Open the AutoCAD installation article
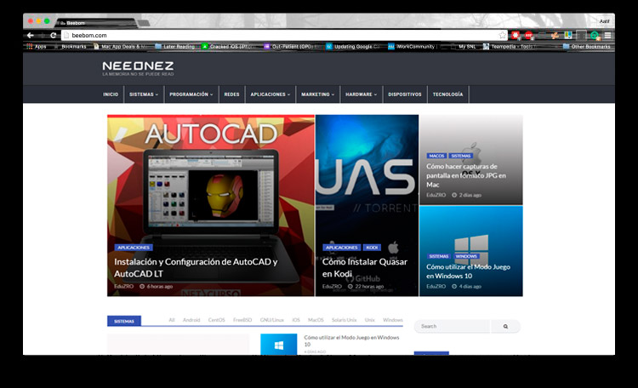The width and height of the screenshot is (638, 388). coord(196,267)
